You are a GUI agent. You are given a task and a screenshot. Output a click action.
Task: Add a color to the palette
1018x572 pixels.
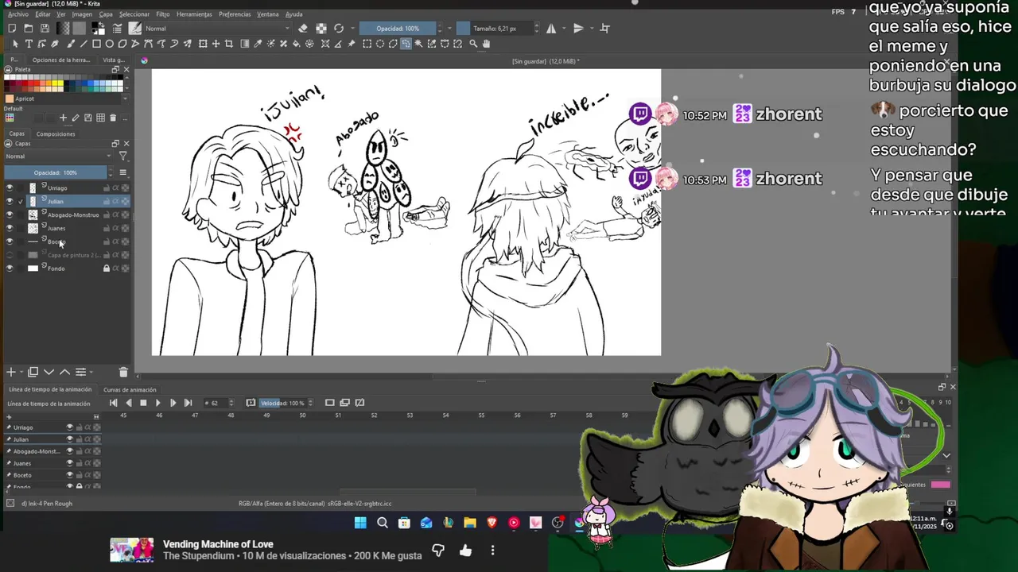63,118
